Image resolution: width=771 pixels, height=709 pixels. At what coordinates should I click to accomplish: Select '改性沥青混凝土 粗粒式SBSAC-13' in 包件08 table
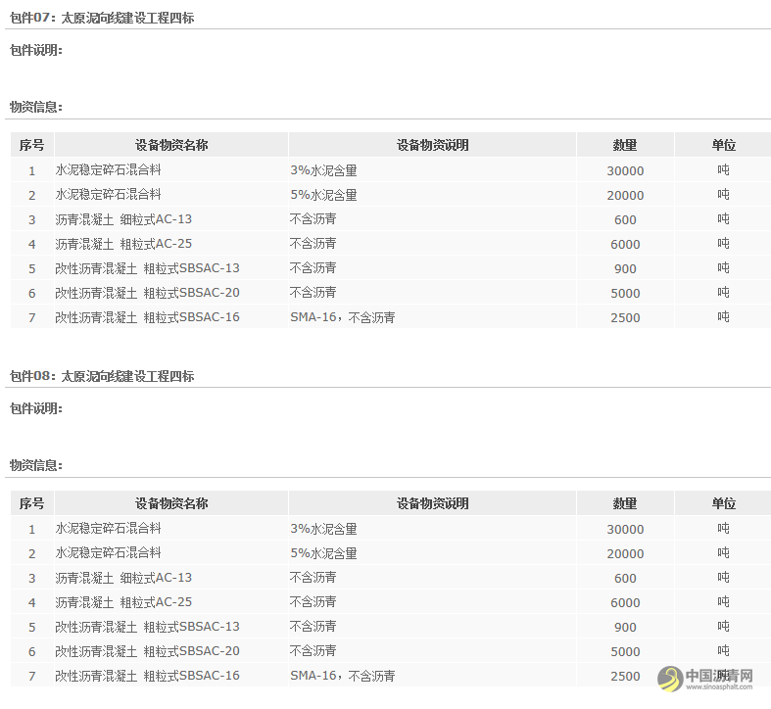click(148, 627)
